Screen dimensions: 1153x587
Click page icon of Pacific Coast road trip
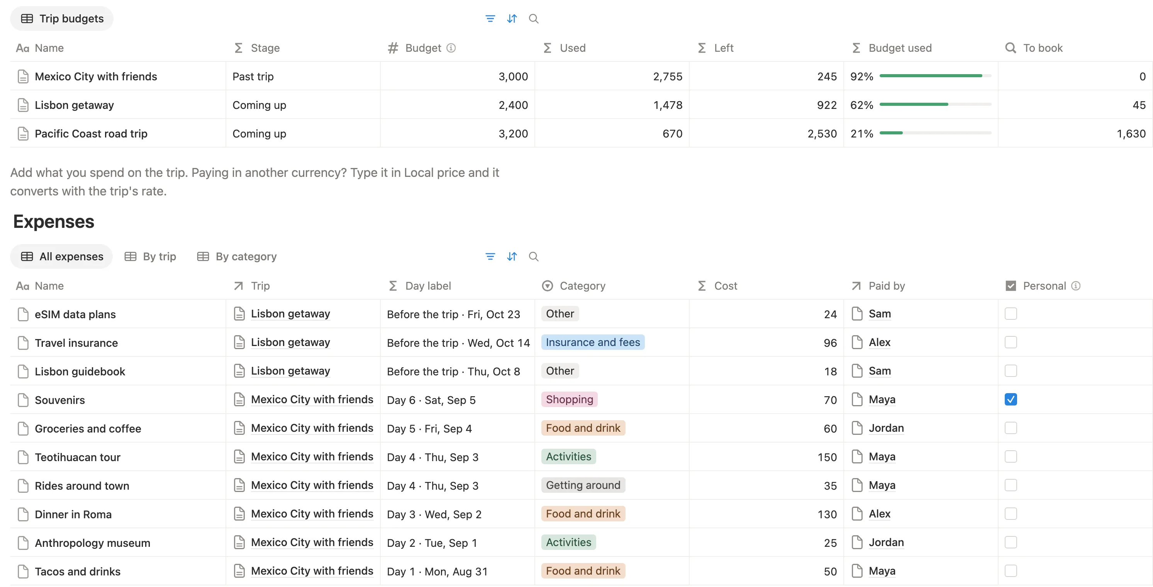tap(23, 134)
